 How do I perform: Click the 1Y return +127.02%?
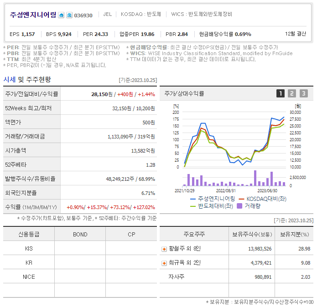144,207
